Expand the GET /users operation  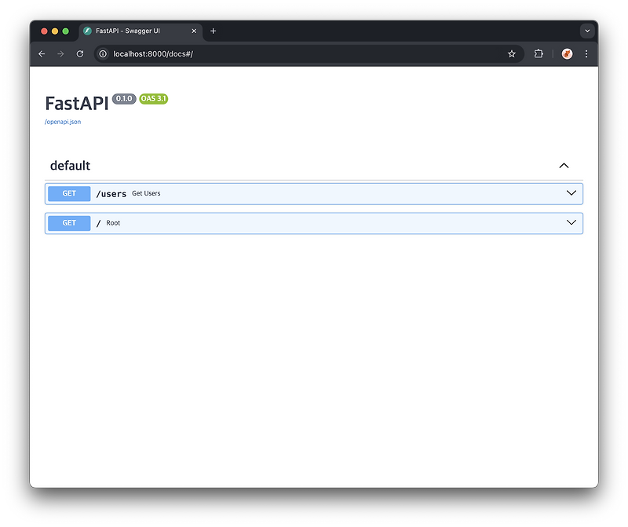(571, 193)
